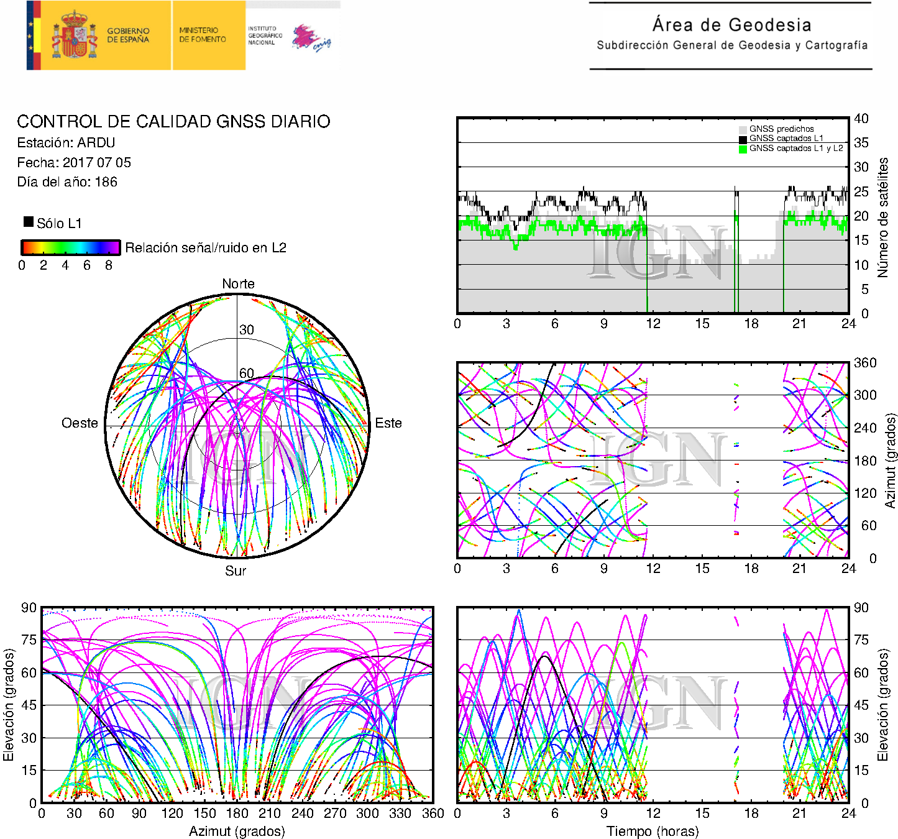Select the Fecha: 2017 07 05 line
Image resolution: width=898 pixels, height=839 pixels.
coord(74,162)
